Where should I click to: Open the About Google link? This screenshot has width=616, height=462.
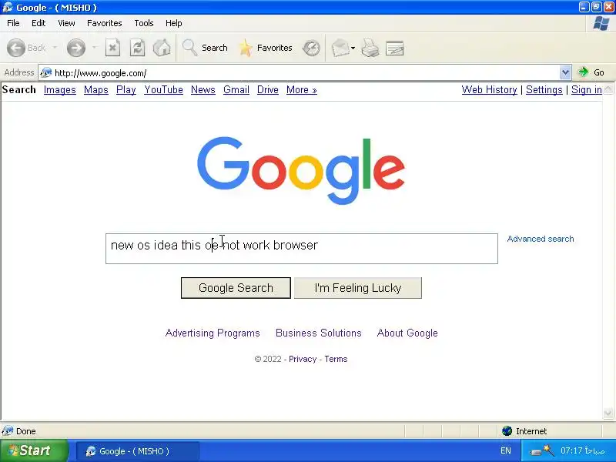pos(407,333)
